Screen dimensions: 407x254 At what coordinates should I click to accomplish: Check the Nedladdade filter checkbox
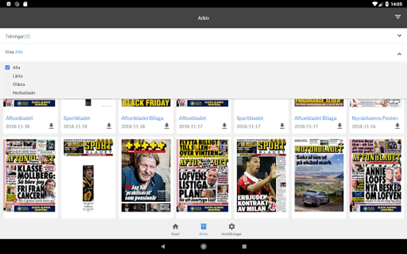(7, 93)
